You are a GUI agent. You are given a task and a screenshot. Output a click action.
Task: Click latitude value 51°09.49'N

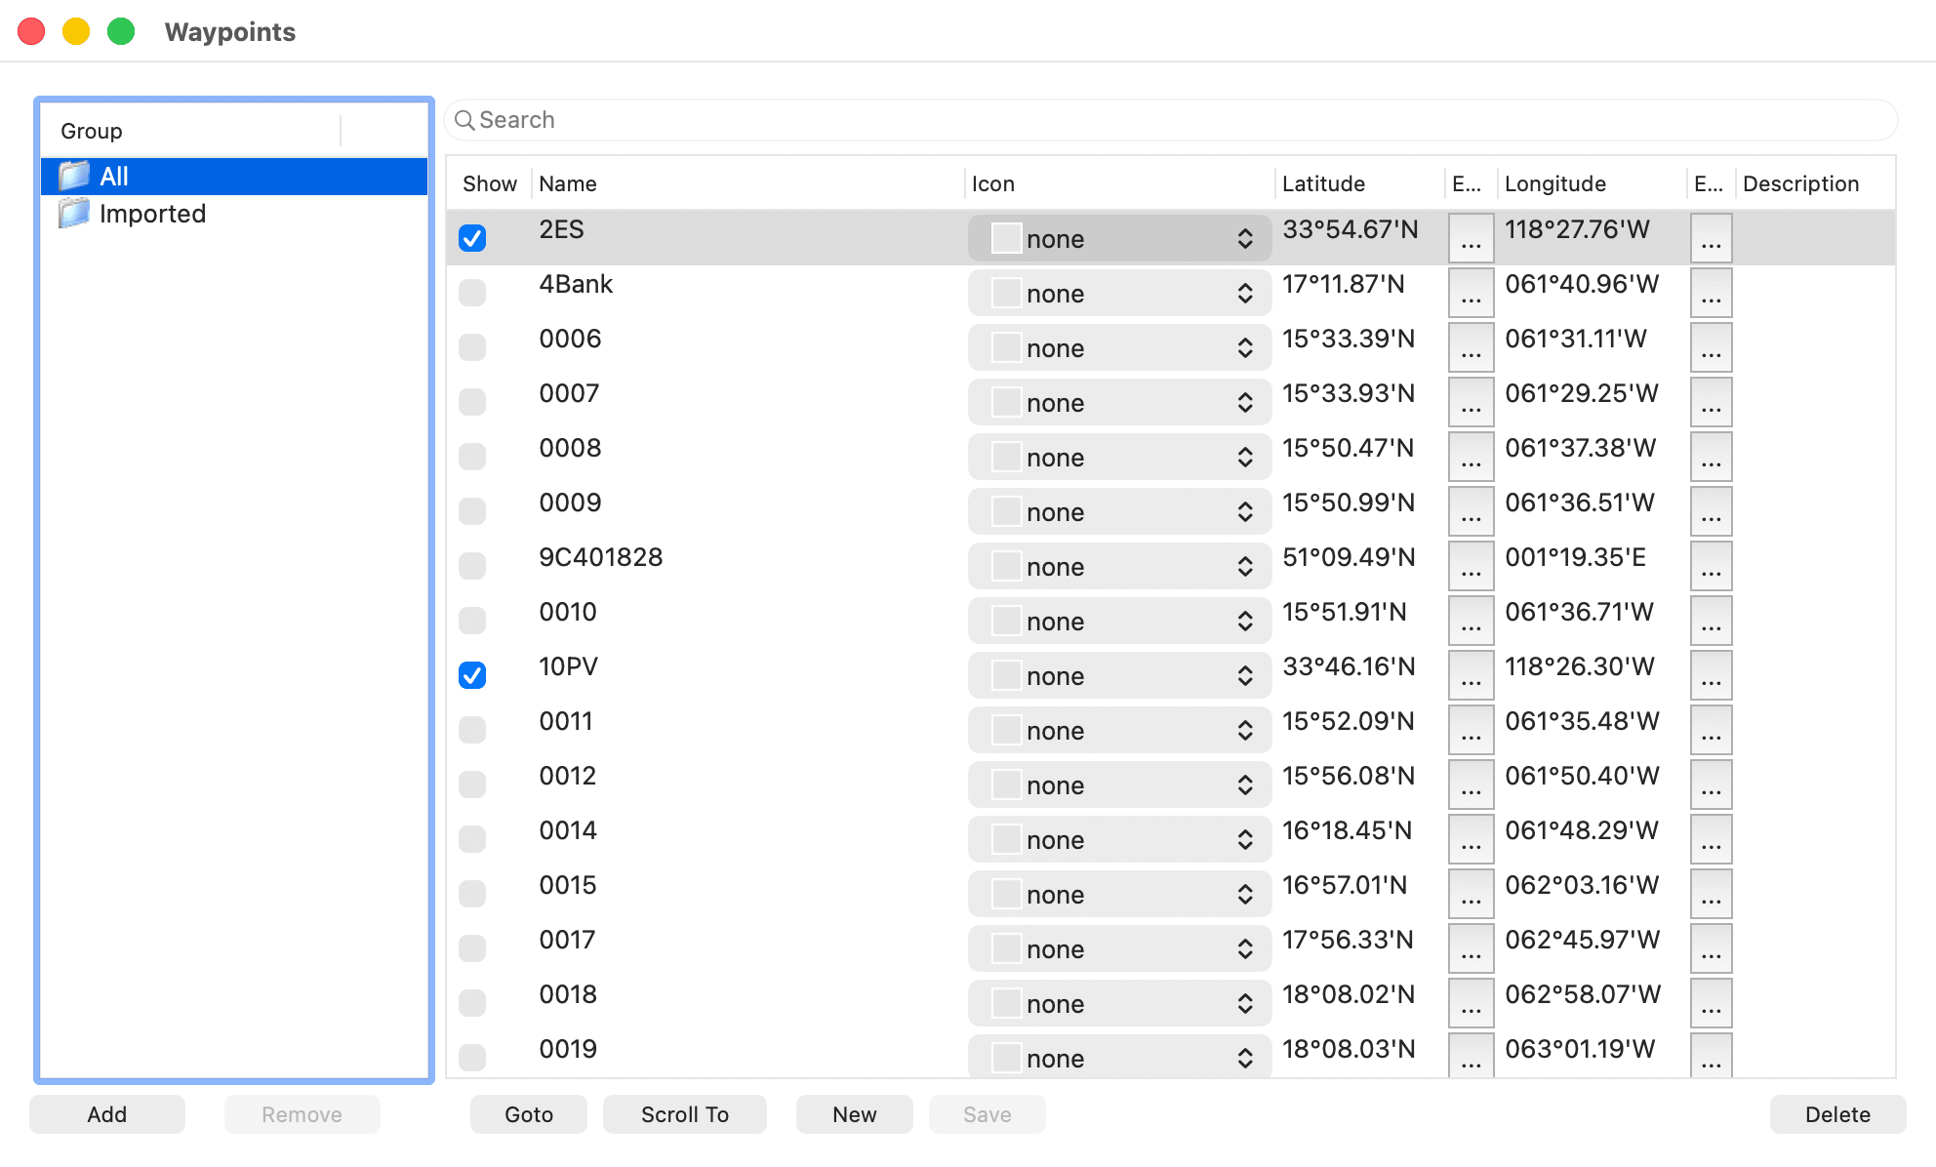tap(1349, 557)
